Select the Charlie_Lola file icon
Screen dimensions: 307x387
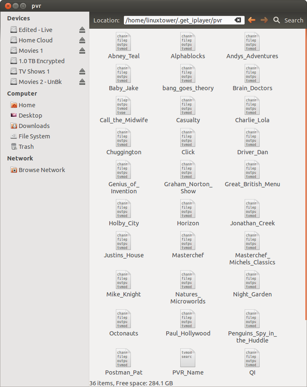point(252,106)
